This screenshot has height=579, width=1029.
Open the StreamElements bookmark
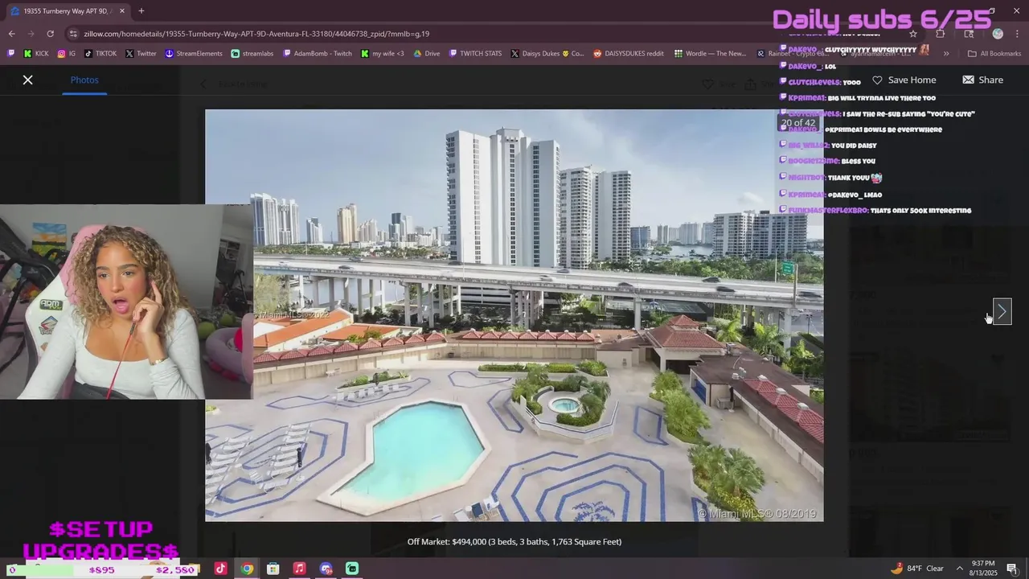point(194,54)
